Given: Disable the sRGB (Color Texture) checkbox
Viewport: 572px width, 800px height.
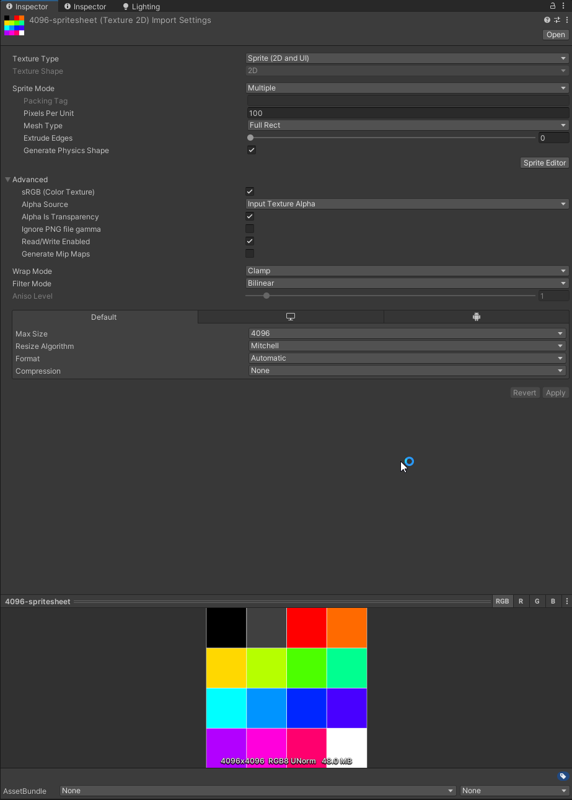Looking at the screenshot, I should click(x=249, y=191).
